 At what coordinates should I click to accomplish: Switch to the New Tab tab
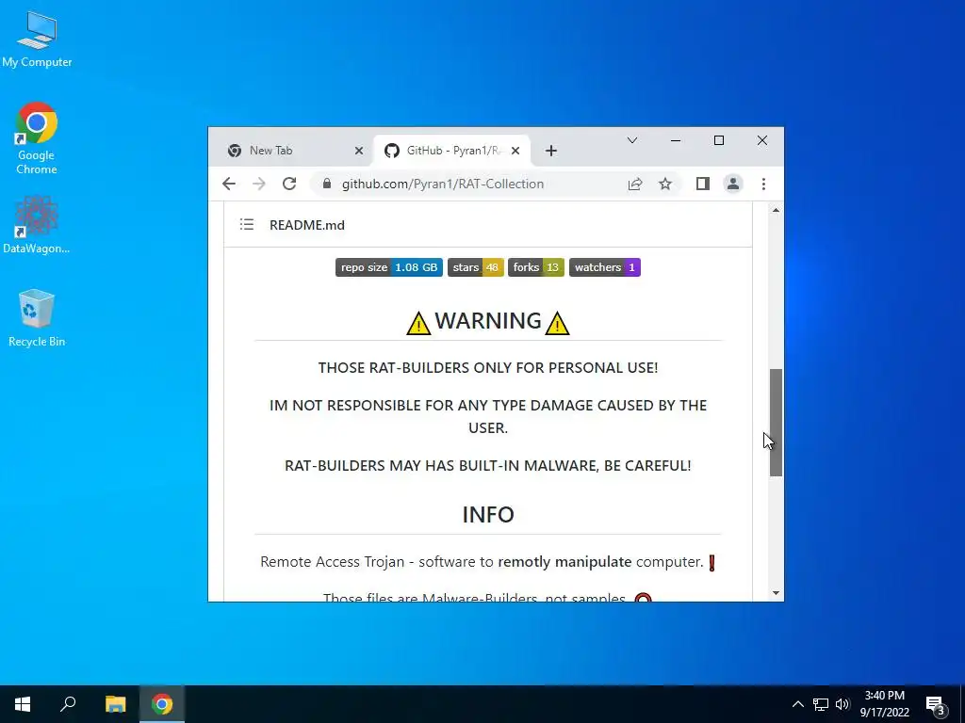[x=270, y=151]
